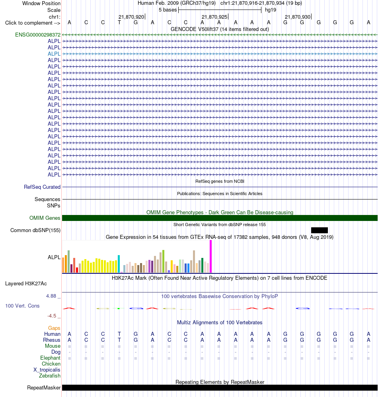This screenshot has height=397, width=378.
Task: Click the 4.88 upper conservation scale value
Action: 51,296
